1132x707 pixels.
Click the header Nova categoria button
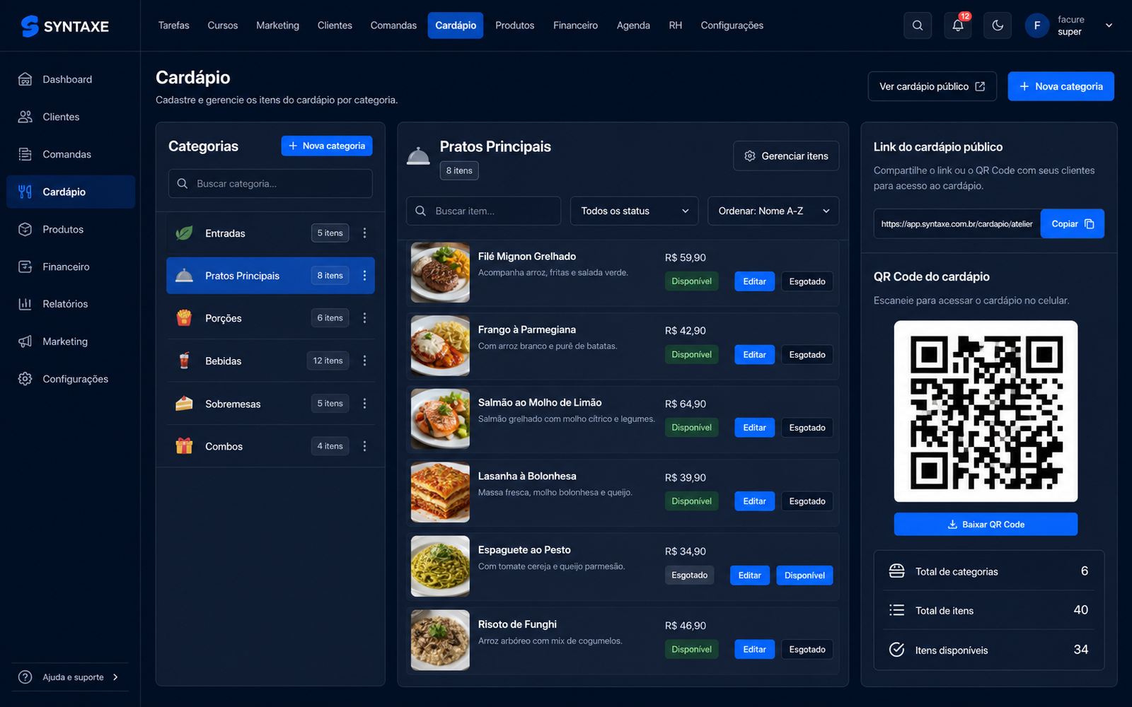click(x=1061, y=86)
